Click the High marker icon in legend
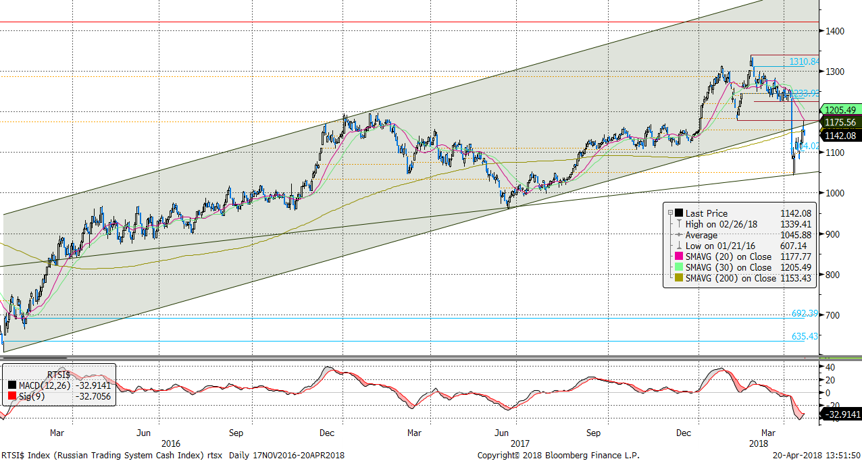The width and height of the screenshot is (862, 461). [679, 223]
